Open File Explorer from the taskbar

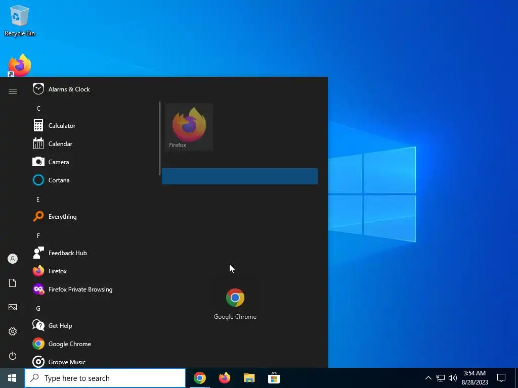249,378
